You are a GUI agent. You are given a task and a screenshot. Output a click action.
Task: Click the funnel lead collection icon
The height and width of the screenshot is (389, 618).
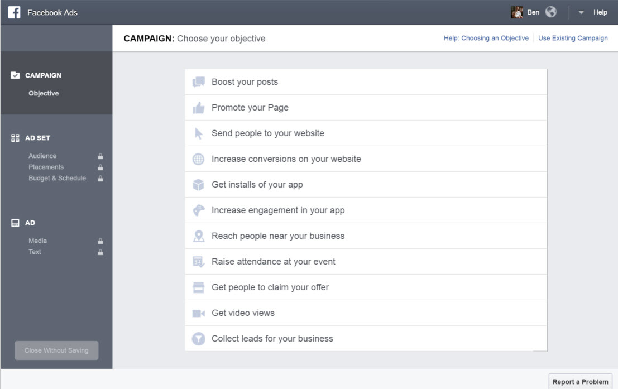click(198, 339)
